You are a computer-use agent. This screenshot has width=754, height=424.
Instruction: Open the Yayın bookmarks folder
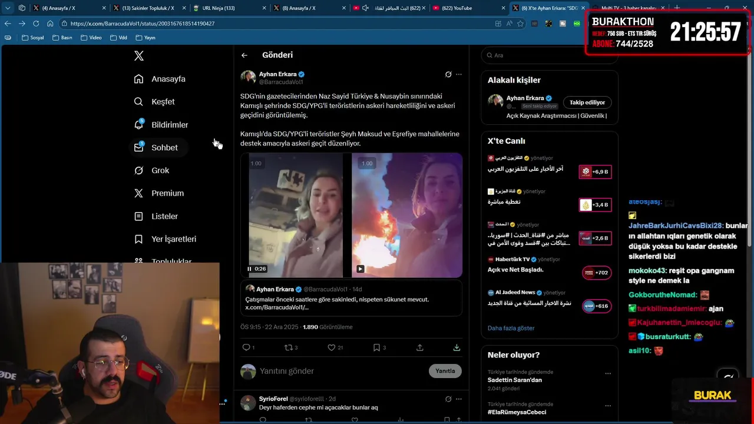145,38
